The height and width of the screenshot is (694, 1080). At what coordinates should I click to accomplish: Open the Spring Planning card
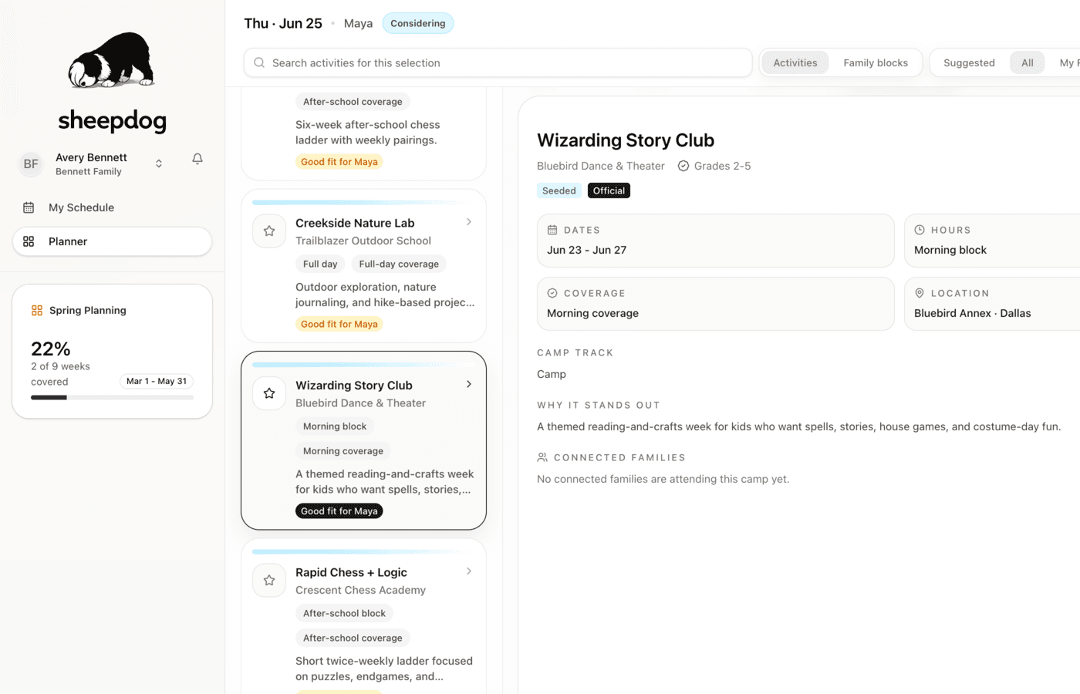(x=112, y=352)
